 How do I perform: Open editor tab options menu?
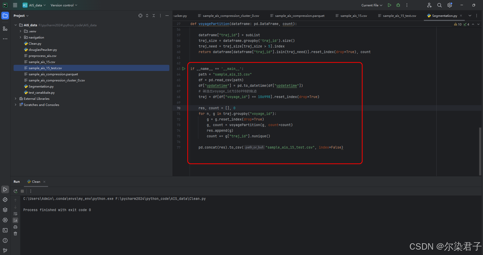tap(477, 16)
